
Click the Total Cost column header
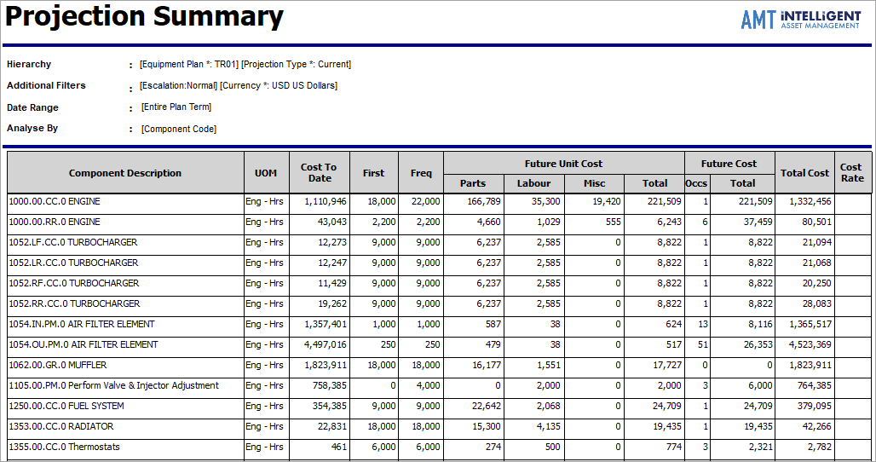(804, 173)
